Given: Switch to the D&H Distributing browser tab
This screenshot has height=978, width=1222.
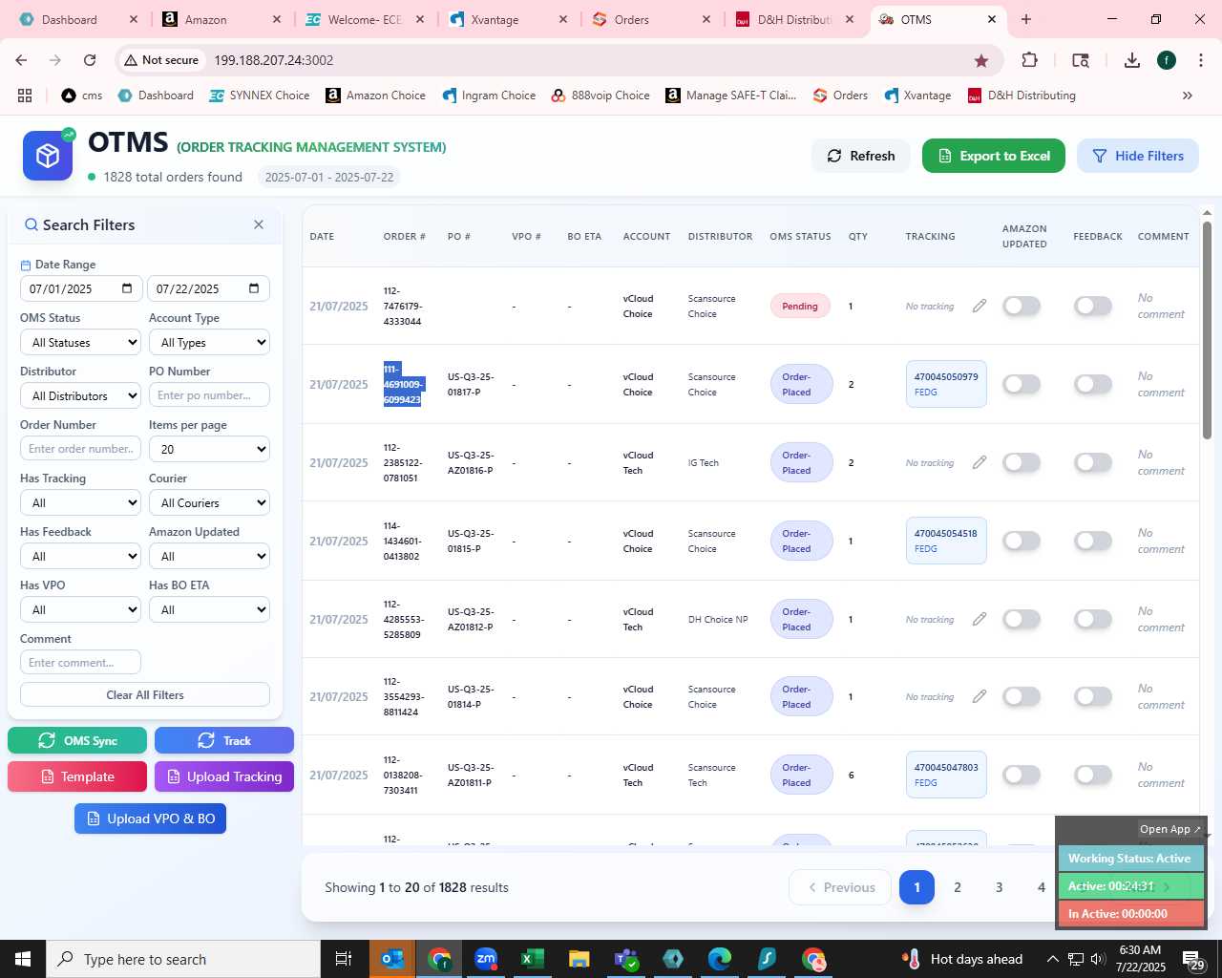Looking at the screenshot, I should [794, 19].
